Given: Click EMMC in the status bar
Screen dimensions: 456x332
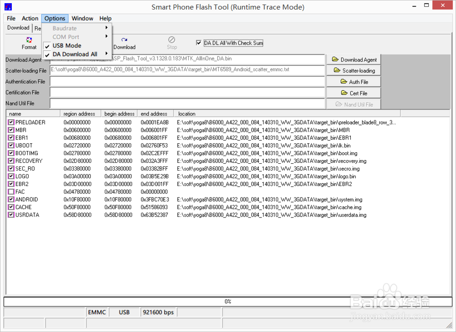Looking at the screenshot, I should click(97, 312).
